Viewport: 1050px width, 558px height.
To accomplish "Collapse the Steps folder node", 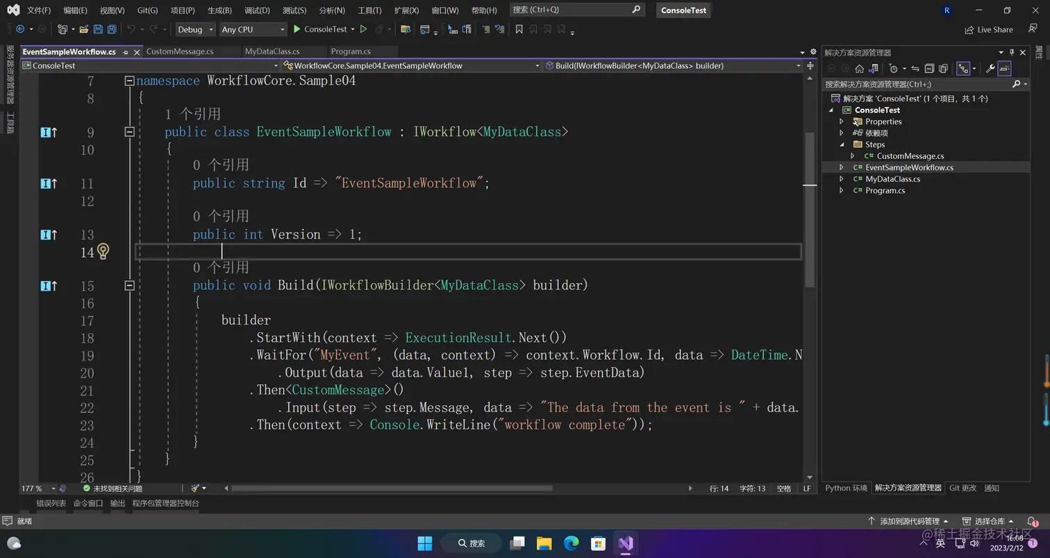I will 842,144.
